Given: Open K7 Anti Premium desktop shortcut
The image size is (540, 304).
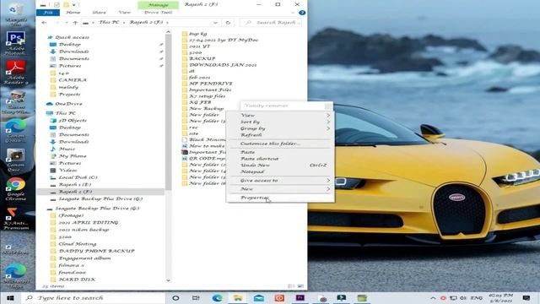Looking at the screenshot, I should click(x=16, y=219).
